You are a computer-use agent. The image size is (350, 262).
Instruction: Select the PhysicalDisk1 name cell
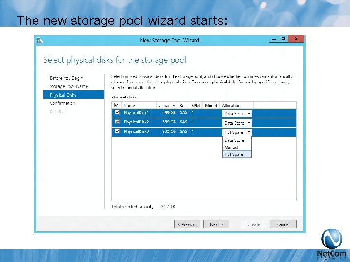coord(137,113)
